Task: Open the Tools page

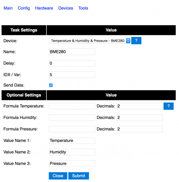Action: pyautogui.click(x=83, y=8)
